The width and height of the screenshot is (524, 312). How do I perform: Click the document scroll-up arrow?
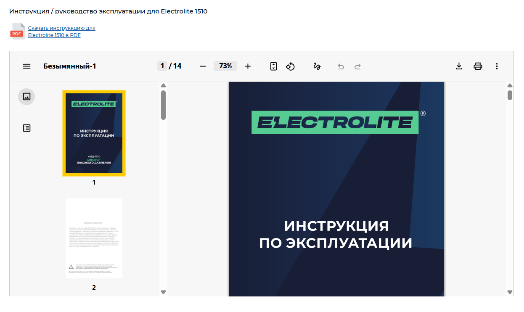click(510, 85)
